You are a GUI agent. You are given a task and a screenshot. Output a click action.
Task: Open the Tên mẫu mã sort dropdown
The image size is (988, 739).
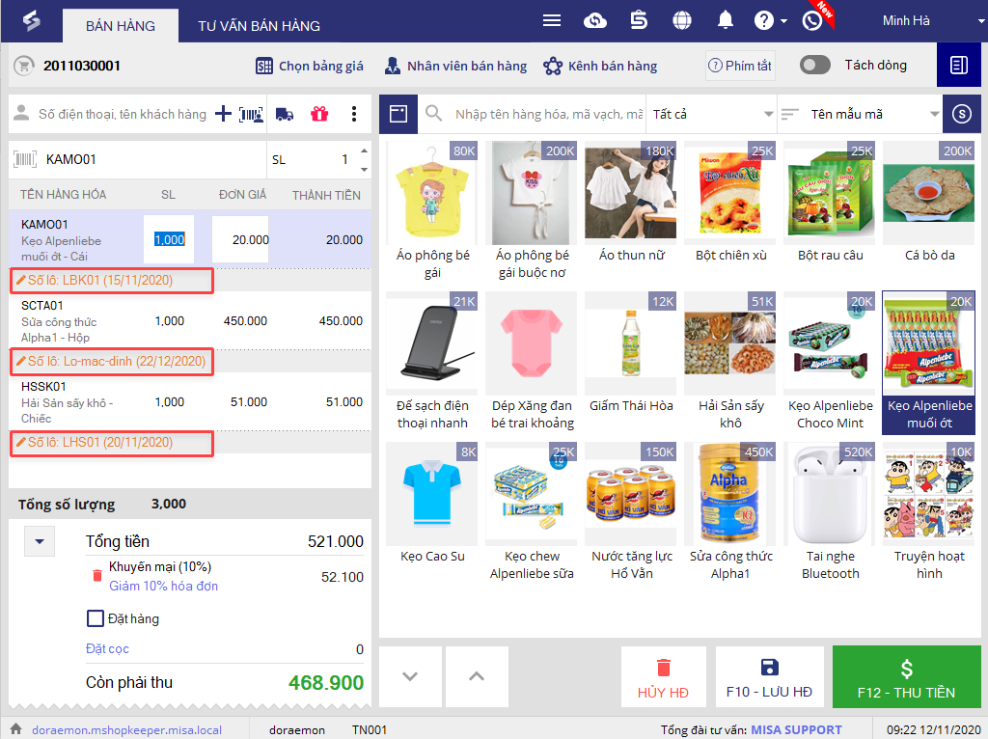pyautogui.click(x=860, y=114)
